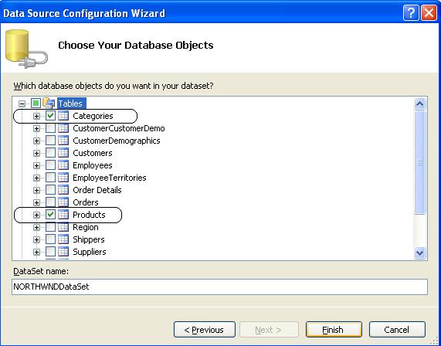This screenshot has width=441, height=346.
Task: Expand the Region table node
Action: click(36, 227)
